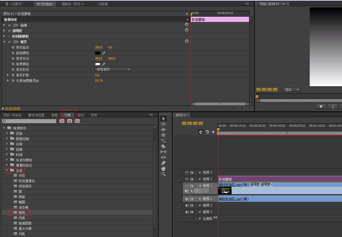The image size is (342, 237).
Task: Select the 四色渐变 effect
Action: click(25, 186)
